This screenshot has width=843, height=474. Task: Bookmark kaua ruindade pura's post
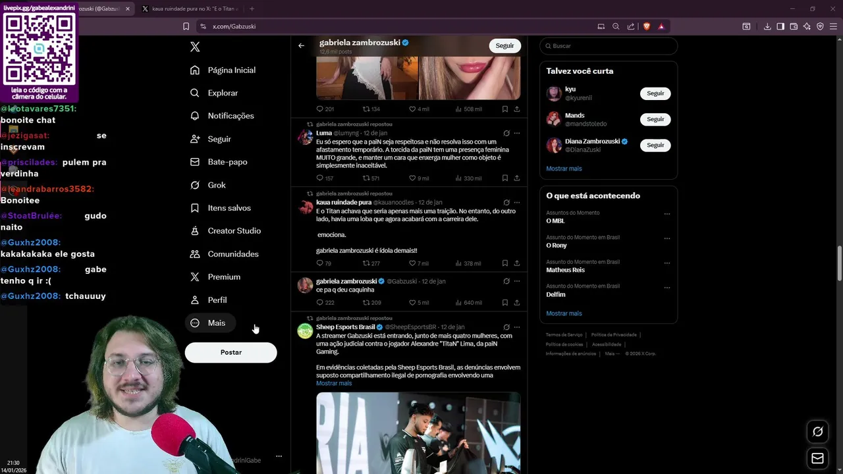[505, 263]
